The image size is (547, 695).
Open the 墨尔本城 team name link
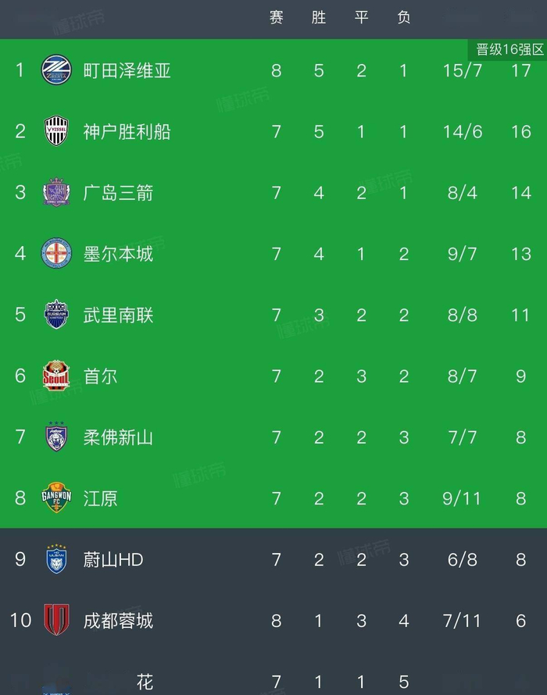[x=118, y=254]
